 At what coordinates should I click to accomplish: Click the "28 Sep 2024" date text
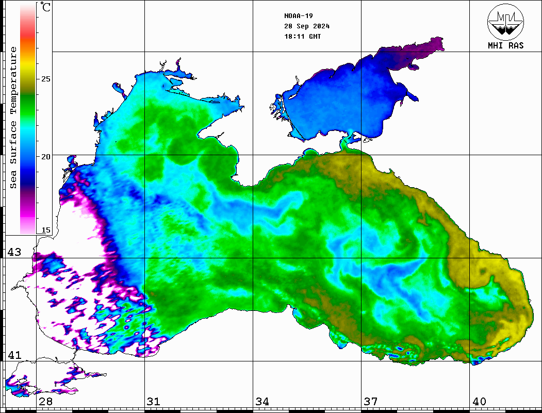coord(307,26)
